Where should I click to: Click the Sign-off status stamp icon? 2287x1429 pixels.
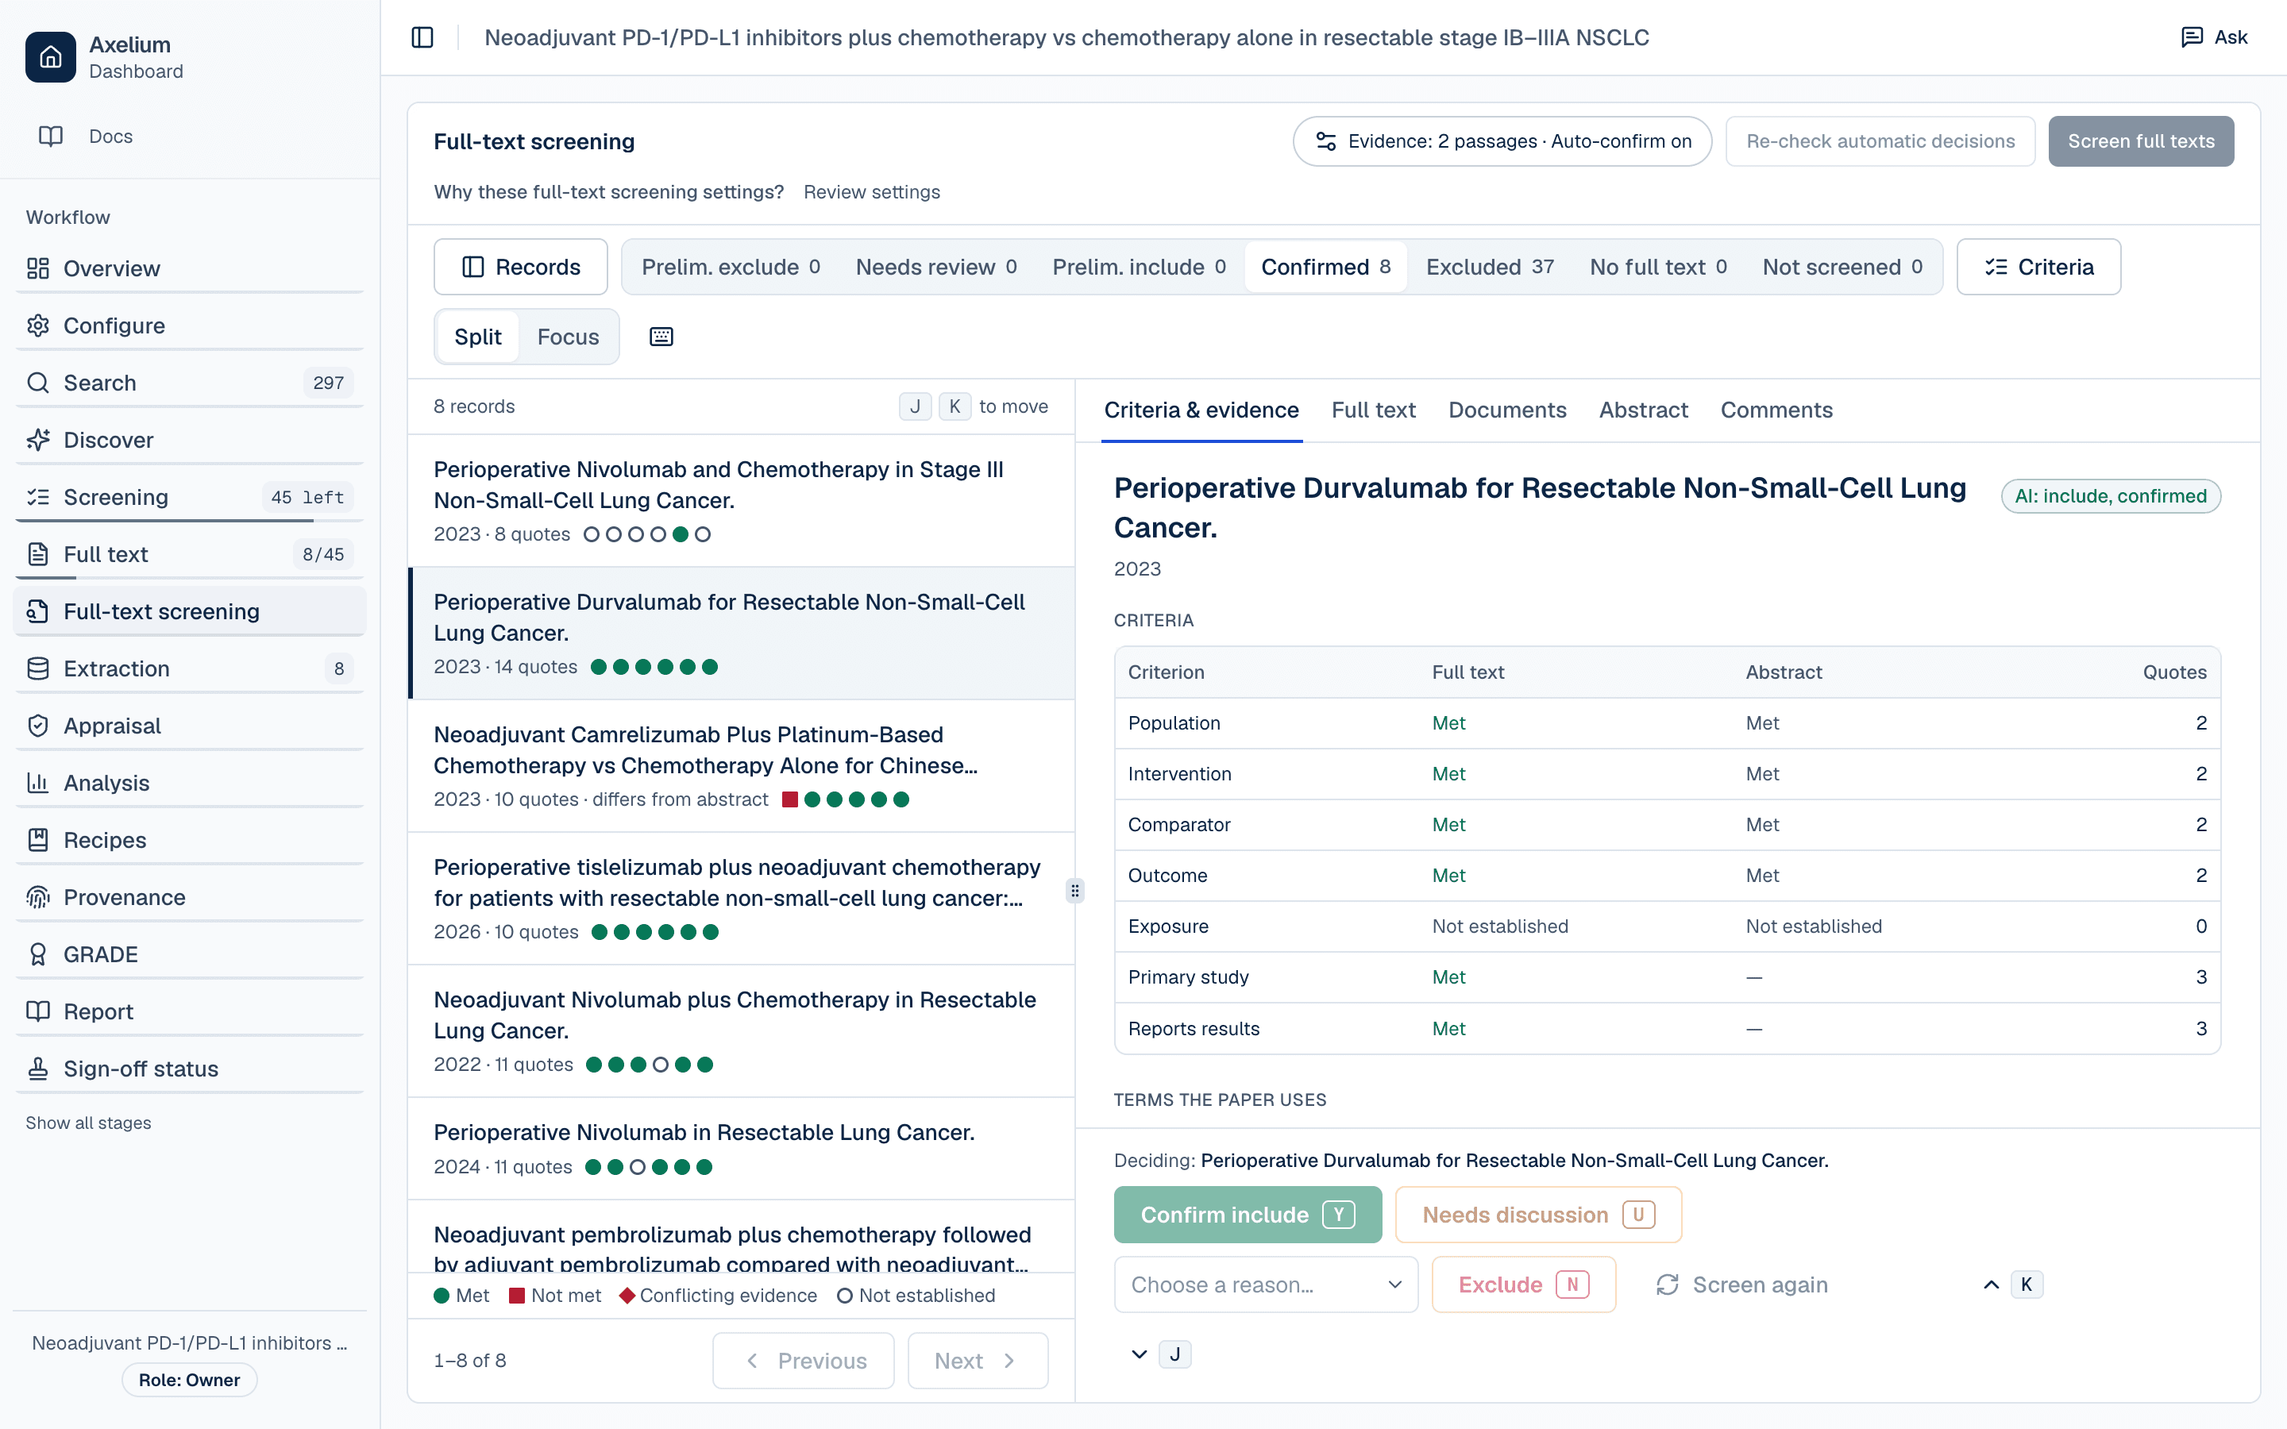click(38, 1069)
